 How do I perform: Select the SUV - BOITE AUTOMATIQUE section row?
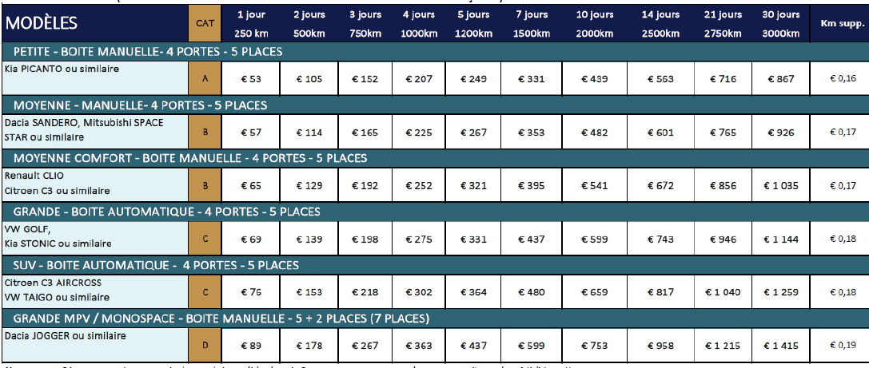point(435,264)
